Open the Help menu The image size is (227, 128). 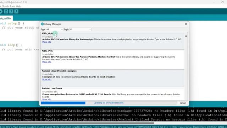(x=18, y=6)
